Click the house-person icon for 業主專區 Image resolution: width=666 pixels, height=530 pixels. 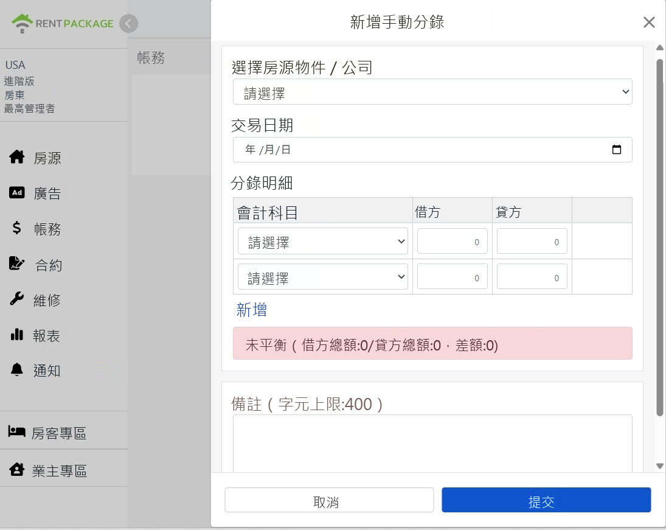16,469
